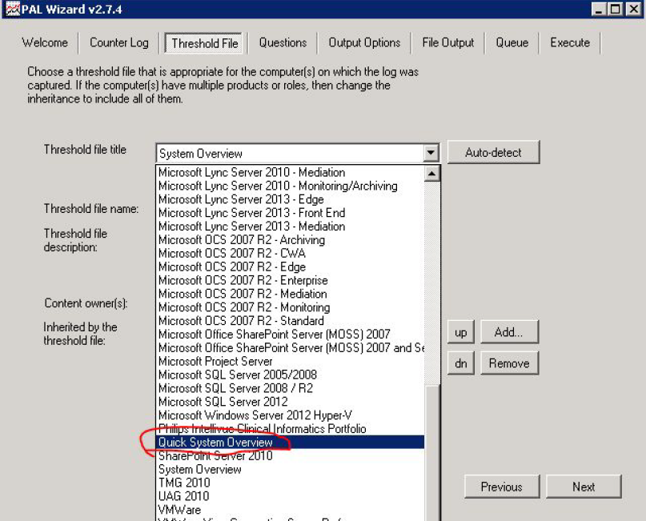Go to the Questions tab
Image resolution: width=646 pixels, height=521 pixels.
tap(283, 43)
